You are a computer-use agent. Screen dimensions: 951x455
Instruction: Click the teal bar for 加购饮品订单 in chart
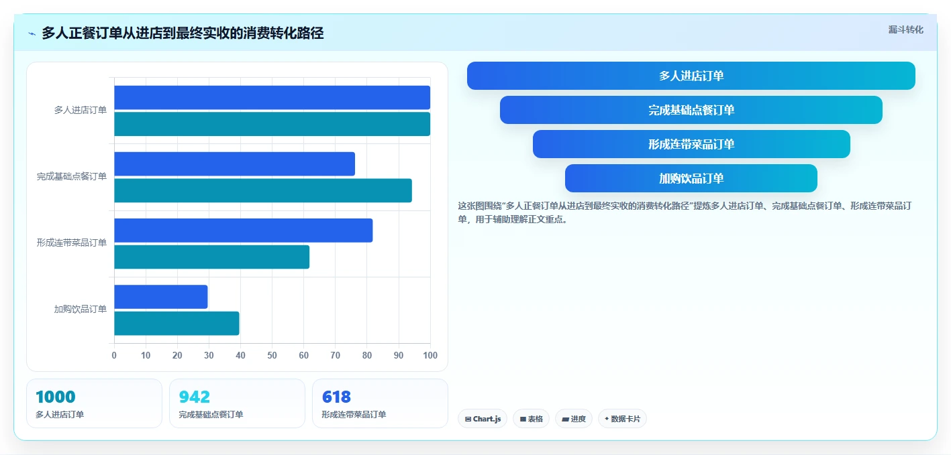(x=177, y=324)
